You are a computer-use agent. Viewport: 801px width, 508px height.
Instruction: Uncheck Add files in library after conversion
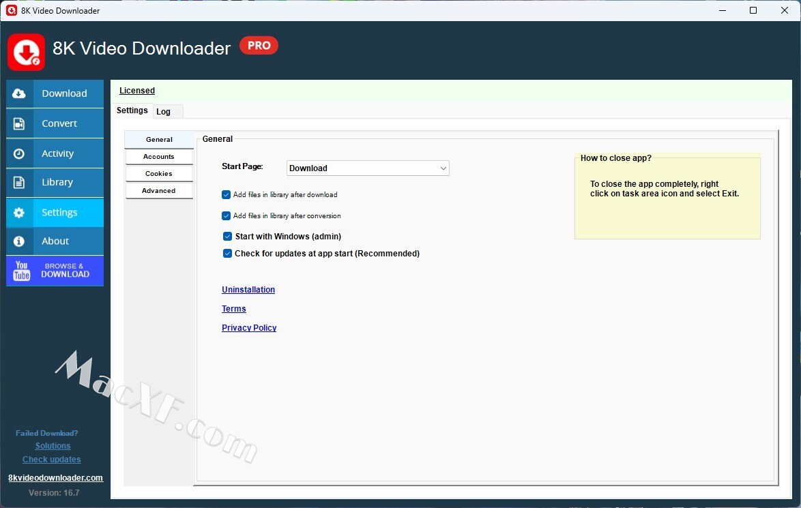pos(227,216)
